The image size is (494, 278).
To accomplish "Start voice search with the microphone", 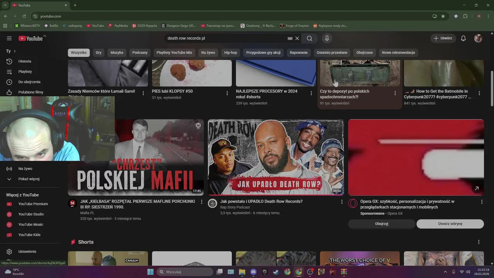I will [x=327, y=38].
